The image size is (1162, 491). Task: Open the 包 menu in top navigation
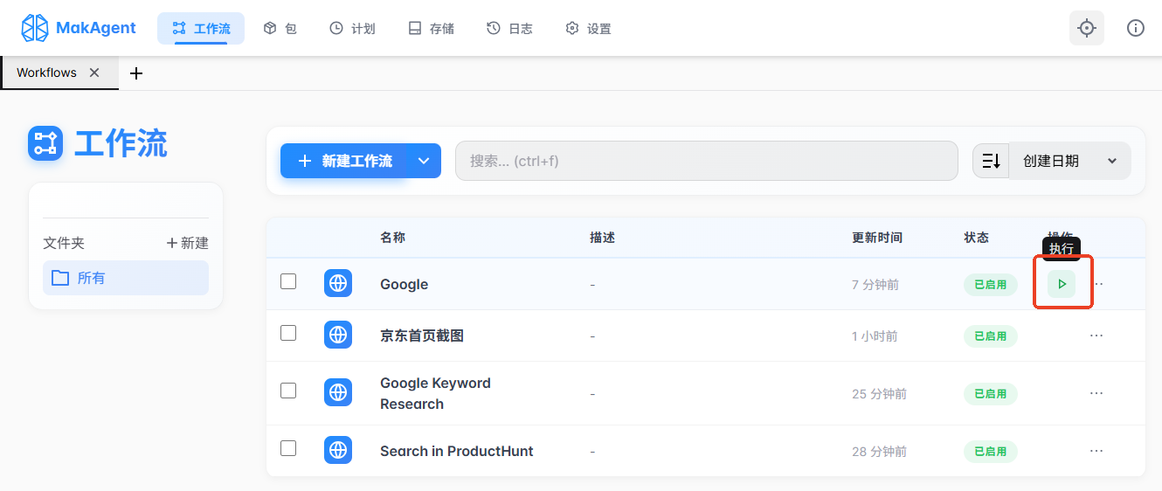(280, 29)
